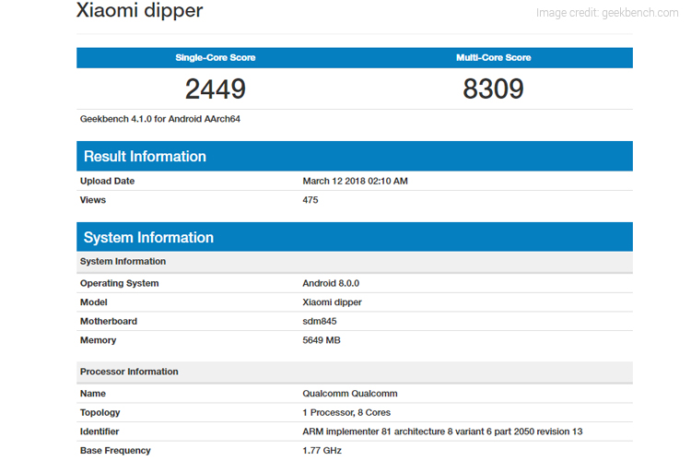The image size is (691, 461).
Task: Select the Single-Core Score column header
Action: [216, 58]
